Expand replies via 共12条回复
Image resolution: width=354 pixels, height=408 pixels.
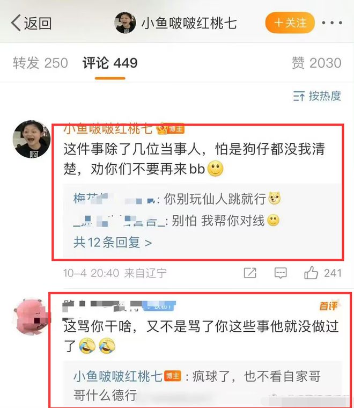(x=113, y=243)
